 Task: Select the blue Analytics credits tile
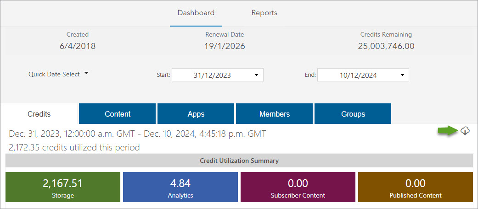pyautogui.click(x=180, y=187)
